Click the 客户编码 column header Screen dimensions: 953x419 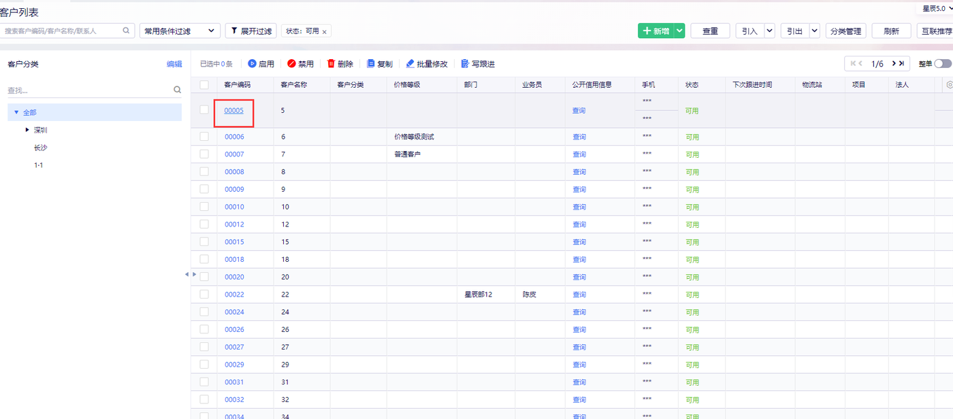(x=238, y=85)
